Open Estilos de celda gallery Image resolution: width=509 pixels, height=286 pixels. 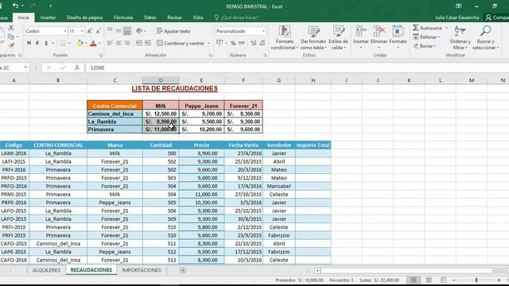tap(338, 37)
